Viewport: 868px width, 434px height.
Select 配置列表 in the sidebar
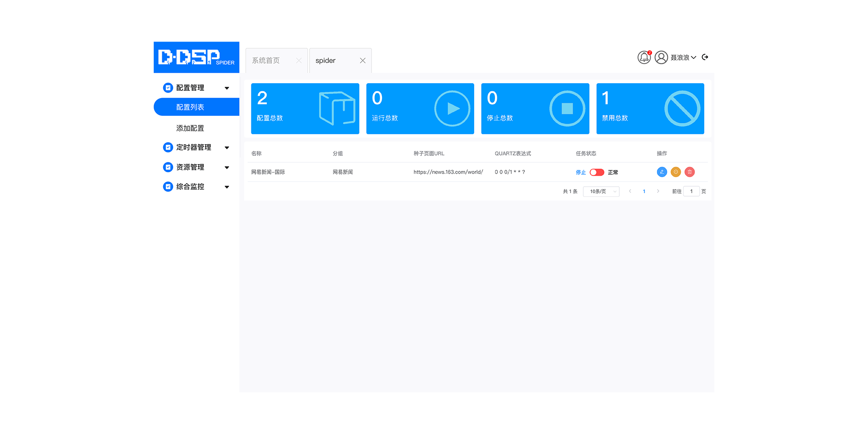click(190, 107)
